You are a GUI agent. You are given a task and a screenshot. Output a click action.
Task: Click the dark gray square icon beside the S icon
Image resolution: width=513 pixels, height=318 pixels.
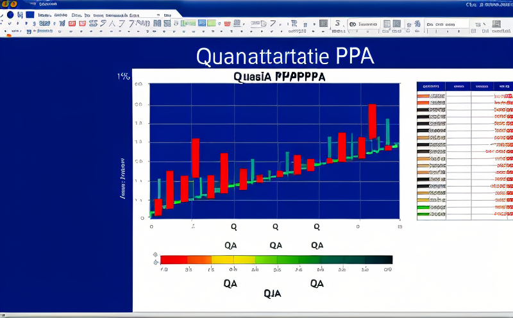click(324, 23)
